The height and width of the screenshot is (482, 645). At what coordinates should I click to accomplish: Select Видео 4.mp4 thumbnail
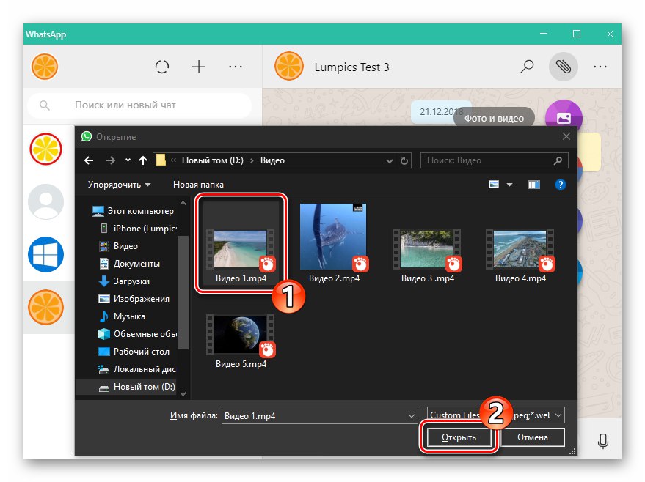520,250
